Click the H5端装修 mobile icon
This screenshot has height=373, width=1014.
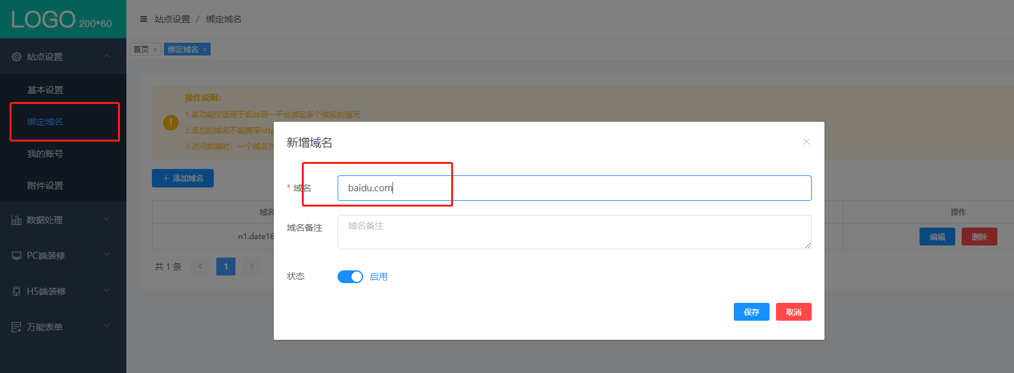pyautogui.click(x=17, y=291)
